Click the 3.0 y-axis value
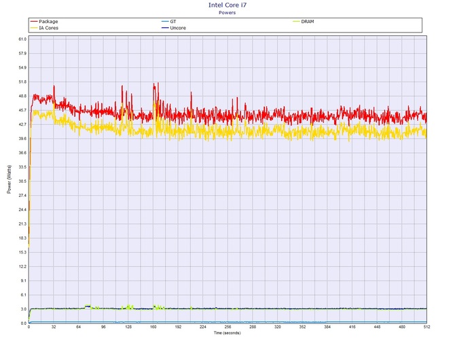Viewport: 455px width, 341px height. point(24,309)
